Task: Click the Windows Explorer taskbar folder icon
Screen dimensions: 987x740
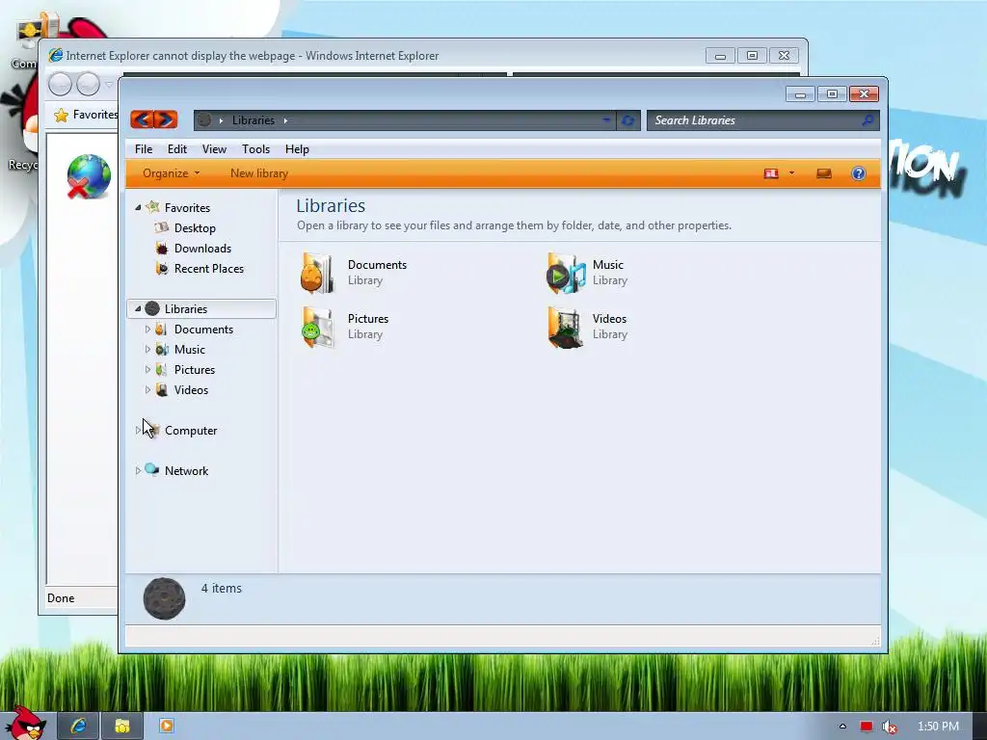Action: pos(122,726)
